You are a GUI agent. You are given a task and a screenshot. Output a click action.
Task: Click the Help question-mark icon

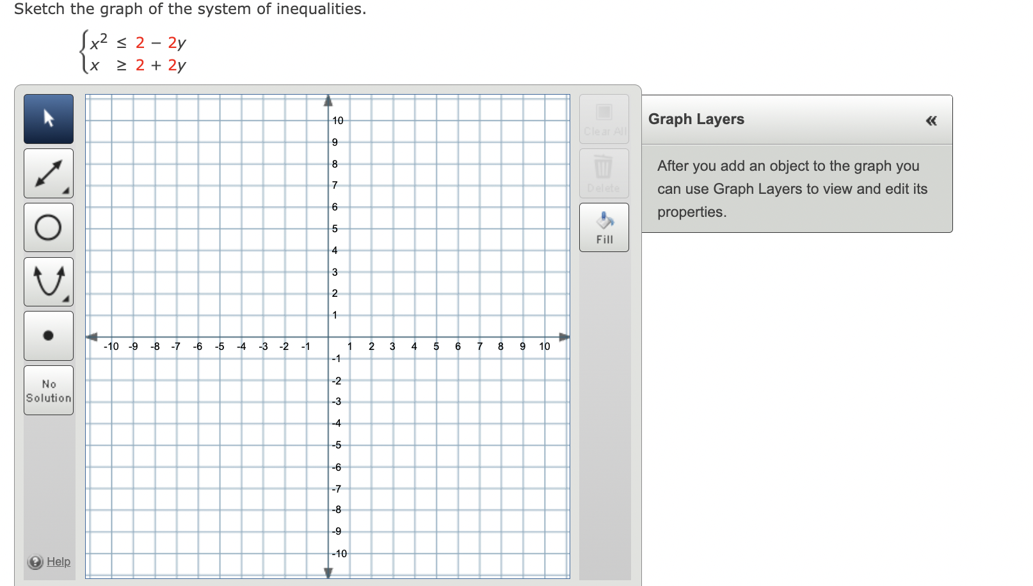coord(35,562)
